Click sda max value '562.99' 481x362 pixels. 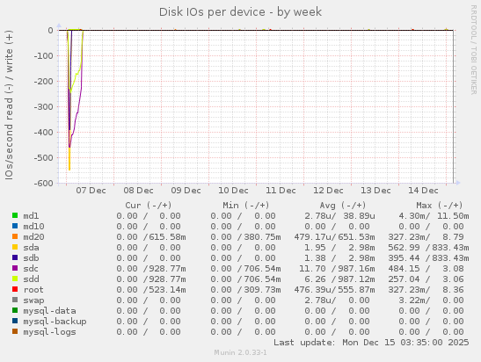(x=404, y=248)
